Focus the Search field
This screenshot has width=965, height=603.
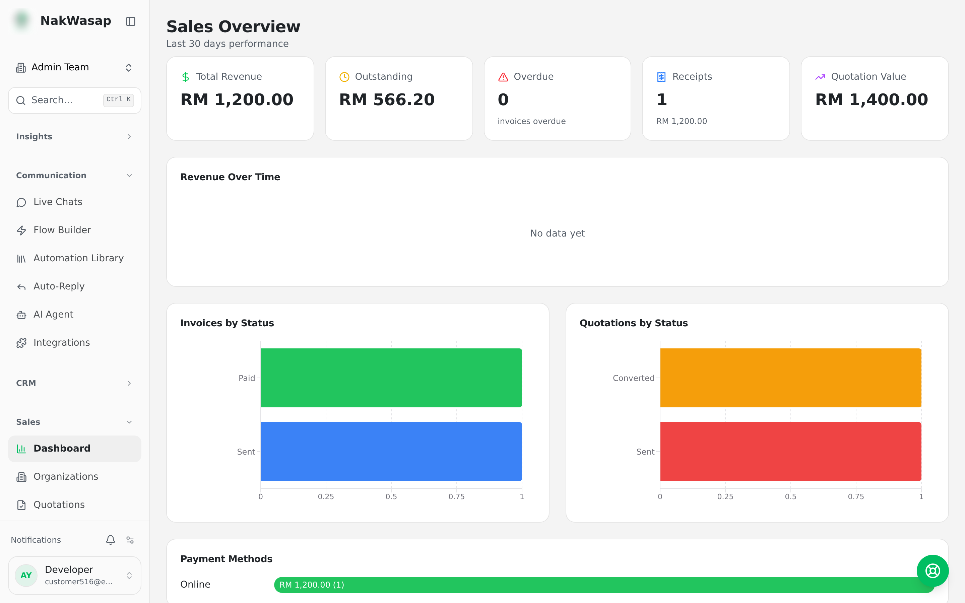75,100
